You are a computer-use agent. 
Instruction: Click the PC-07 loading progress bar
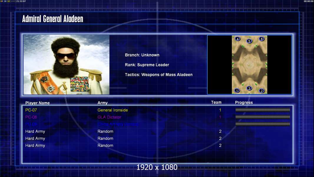tap(263, 110)
